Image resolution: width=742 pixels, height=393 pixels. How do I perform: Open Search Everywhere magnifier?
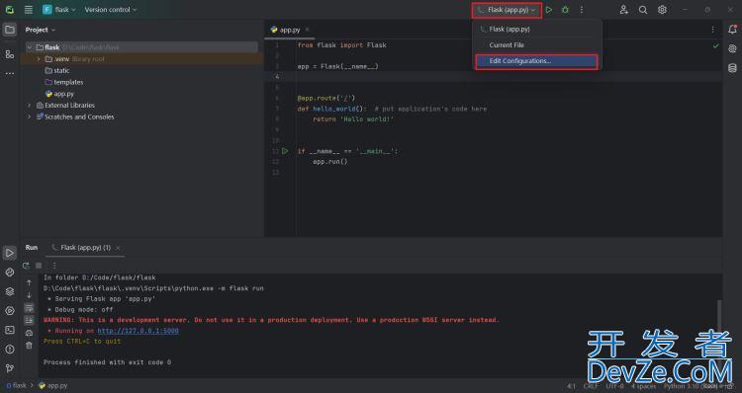643,10
